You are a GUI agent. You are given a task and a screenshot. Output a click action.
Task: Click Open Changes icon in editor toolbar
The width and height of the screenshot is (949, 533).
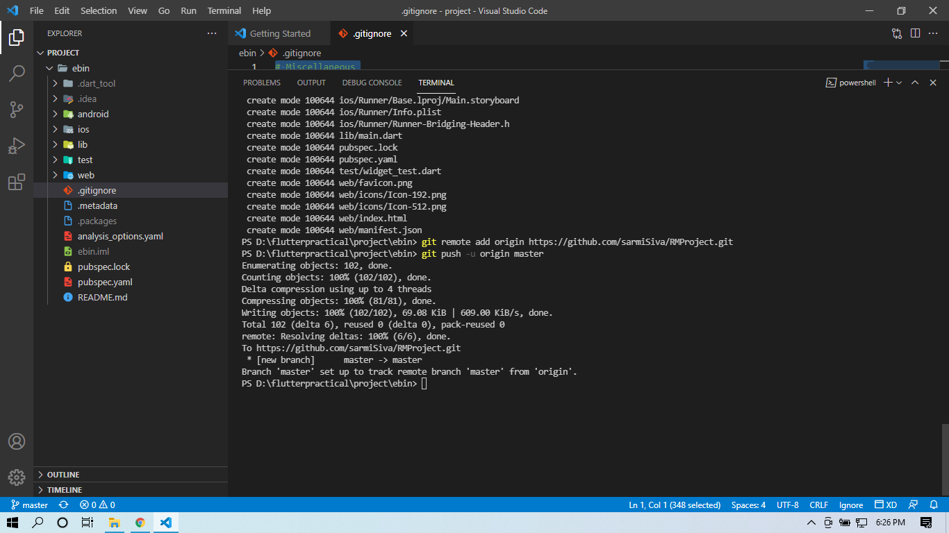[897, 33]
